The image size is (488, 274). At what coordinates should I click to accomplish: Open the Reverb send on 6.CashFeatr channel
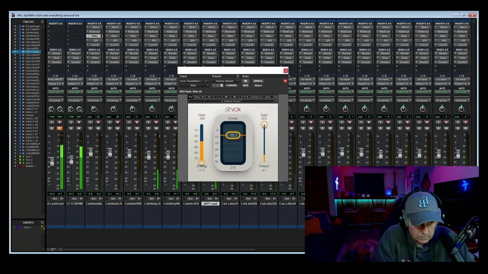56,53
